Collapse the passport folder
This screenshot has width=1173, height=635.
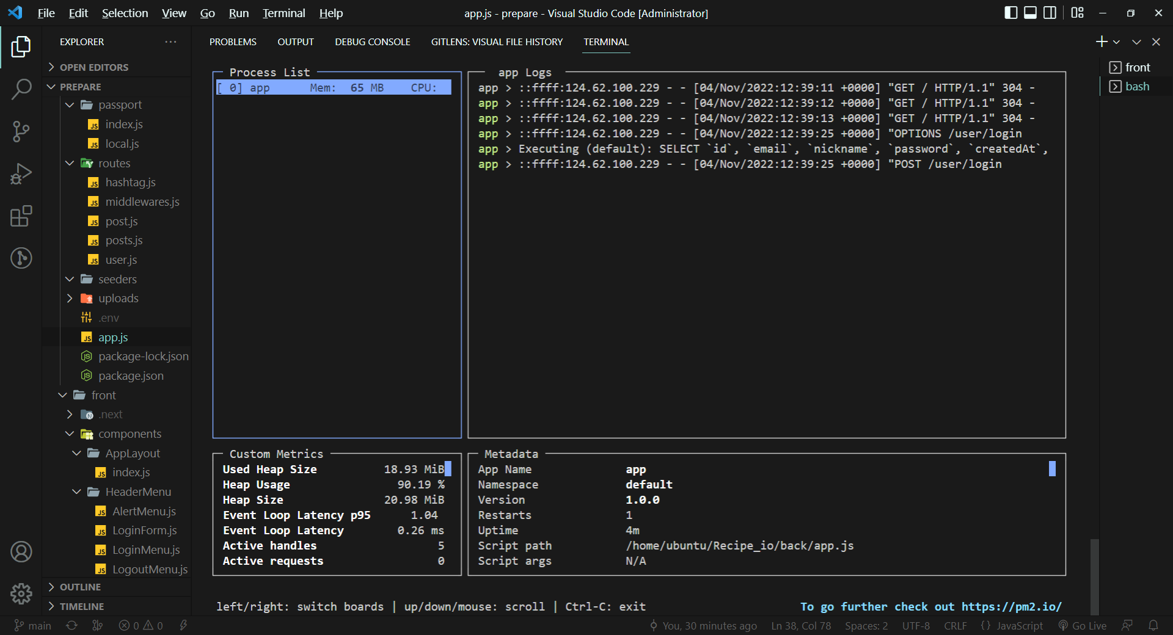coord(117,105)
